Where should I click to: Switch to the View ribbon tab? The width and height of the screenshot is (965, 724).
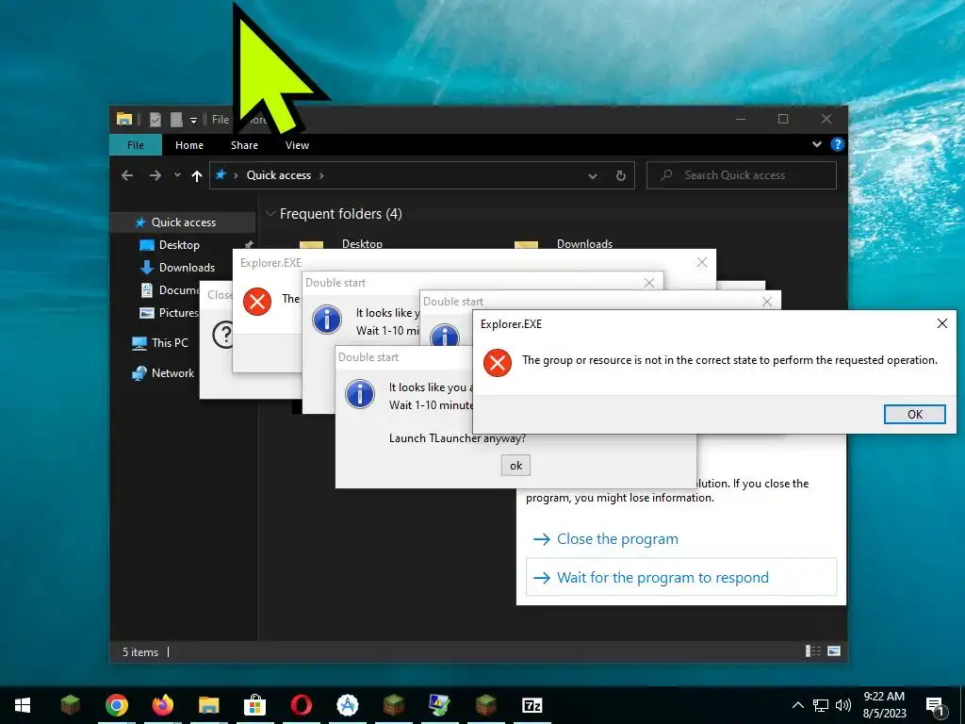[x=297, y=145]
